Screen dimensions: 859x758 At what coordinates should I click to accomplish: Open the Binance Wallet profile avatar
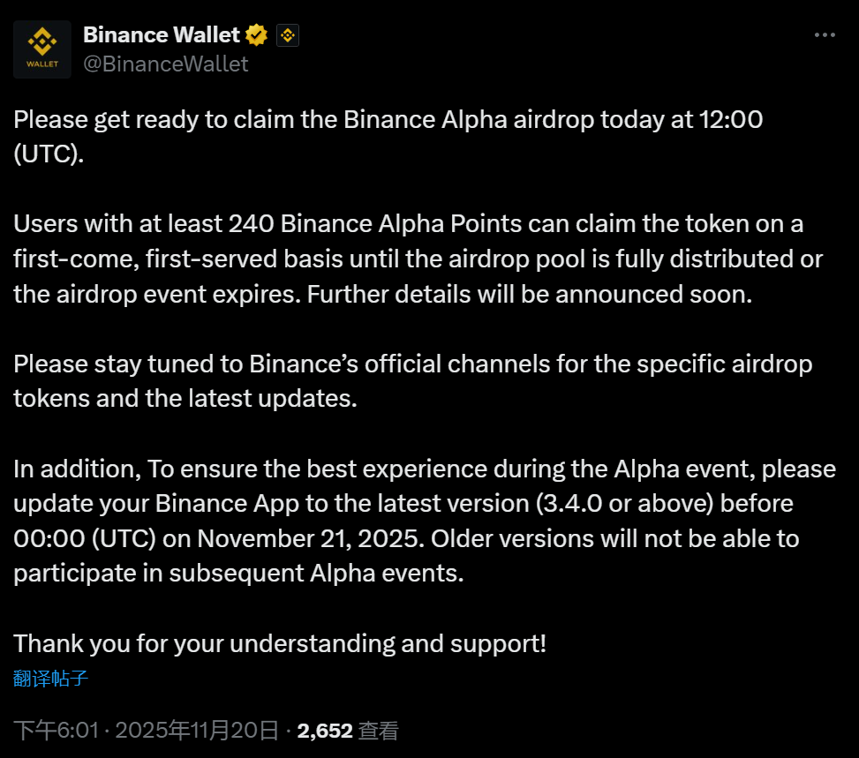pyautogui.click(x=42, y=49)
